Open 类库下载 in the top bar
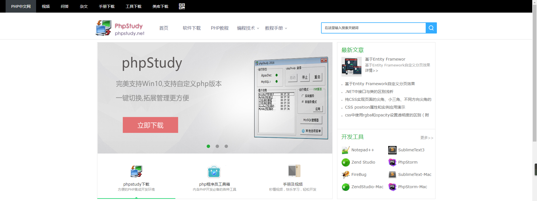This screenshot has height=201, width=537. pyautogui.click(x=160, y=6)
